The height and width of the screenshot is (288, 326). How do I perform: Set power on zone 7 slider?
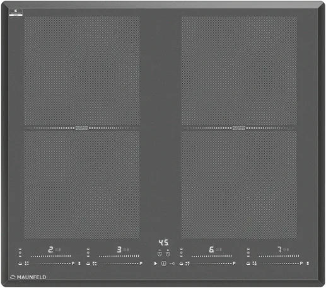[x=279, y=256]
